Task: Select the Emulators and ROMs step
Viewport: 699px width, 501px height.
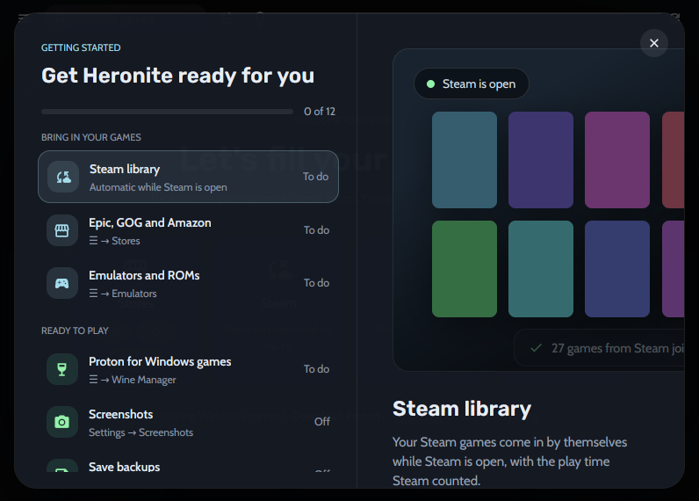Action: 188,283
